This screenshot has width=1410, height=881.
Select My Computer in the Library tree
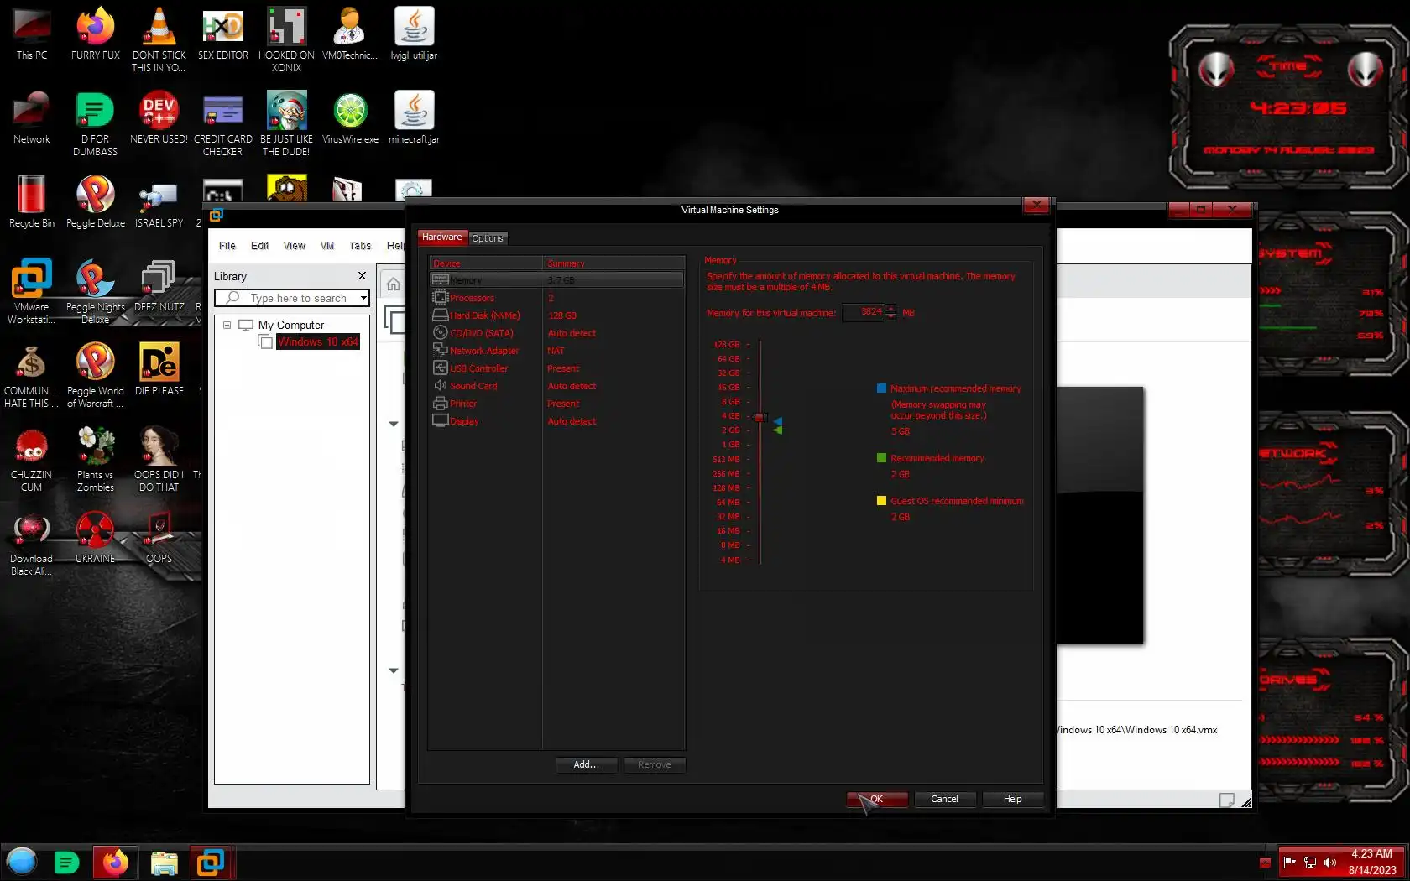[x=290, y=325]
